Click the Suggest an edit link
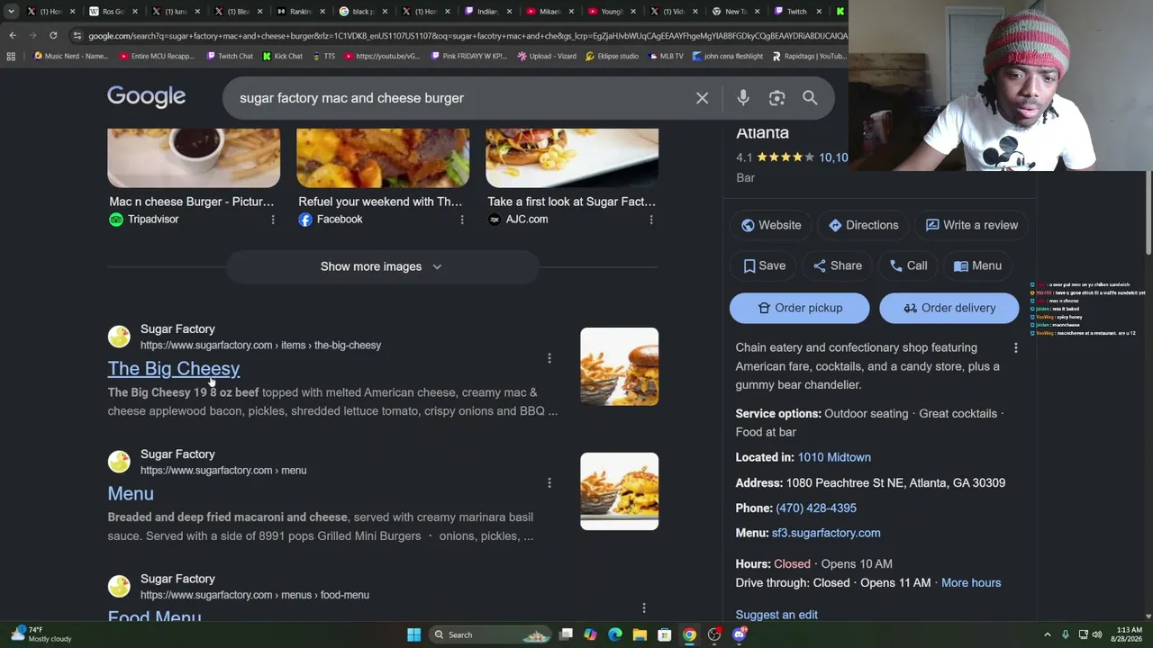1153x648 pixels. [776, 615]
